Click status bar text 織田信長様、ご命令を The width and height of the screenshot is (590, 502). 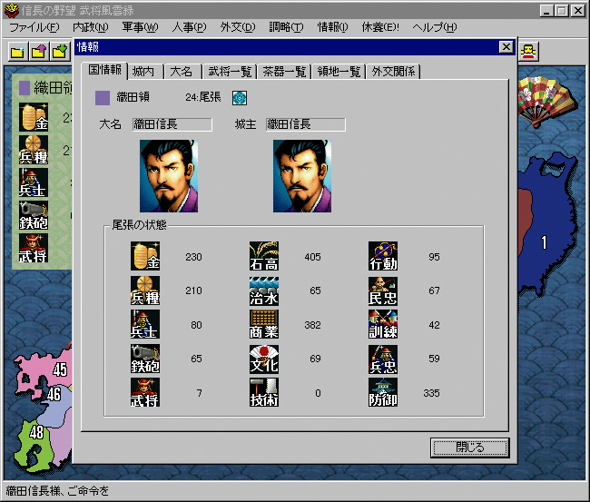click(x=57, y=491)
